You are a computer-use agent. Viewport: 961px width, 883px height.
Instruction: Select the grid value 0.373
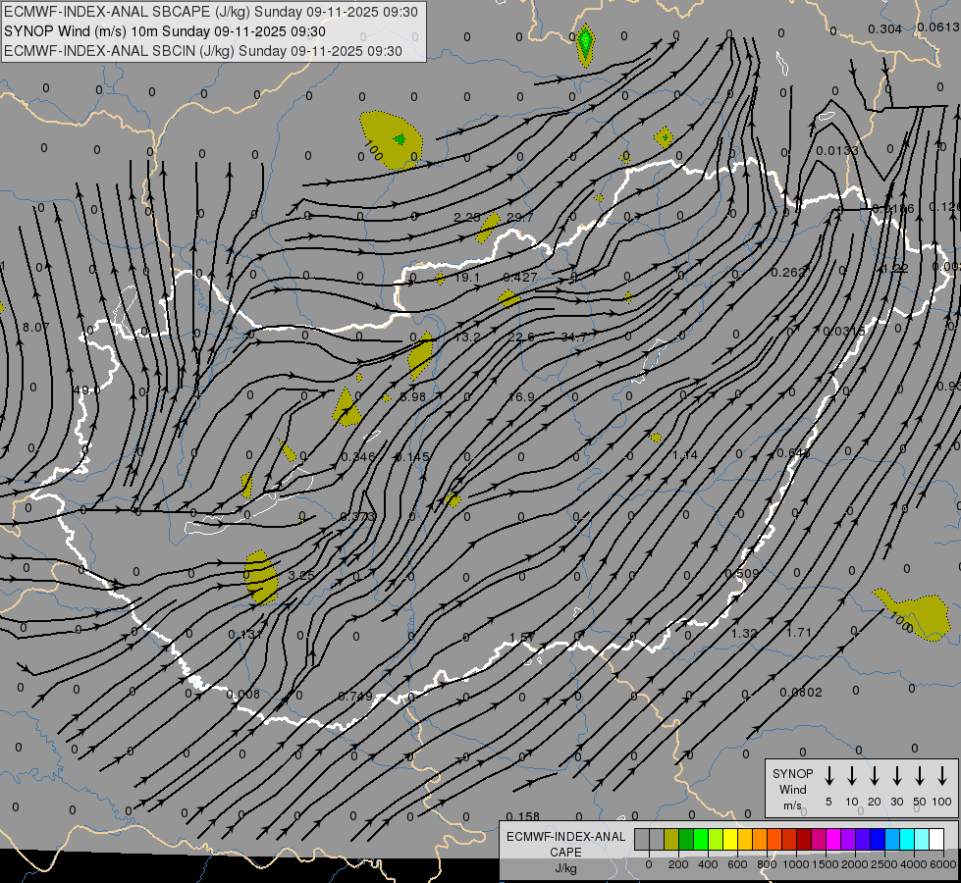click(358, 517)
